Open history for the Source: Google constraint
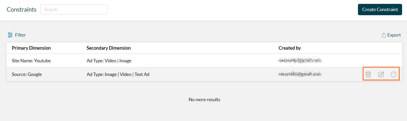This screenshot has width=407, height=121. pyautogui.click(x=394, y=74)
